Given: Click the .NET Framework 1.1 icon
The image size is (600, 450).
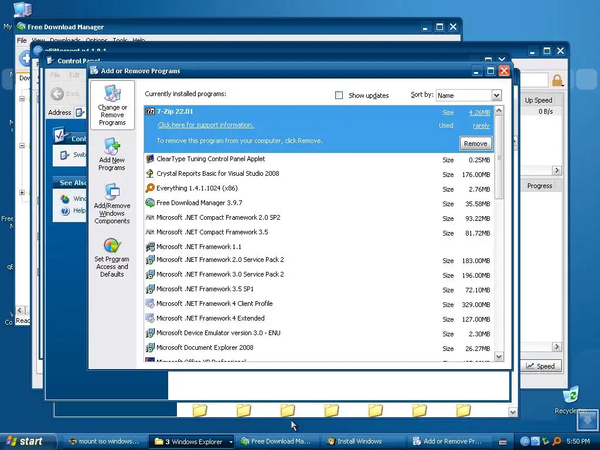Looking at the screenshot, I should (x=150, y=247).
